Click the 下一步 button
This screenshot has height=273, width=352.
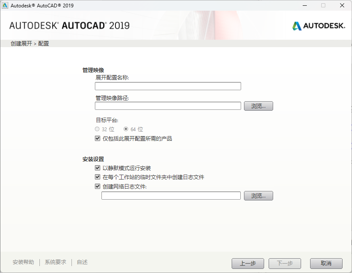[285, 264]
